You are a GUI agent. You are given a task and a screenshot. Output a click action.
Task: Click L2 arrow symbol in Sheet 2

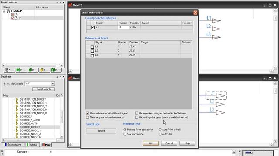[216, 29]
